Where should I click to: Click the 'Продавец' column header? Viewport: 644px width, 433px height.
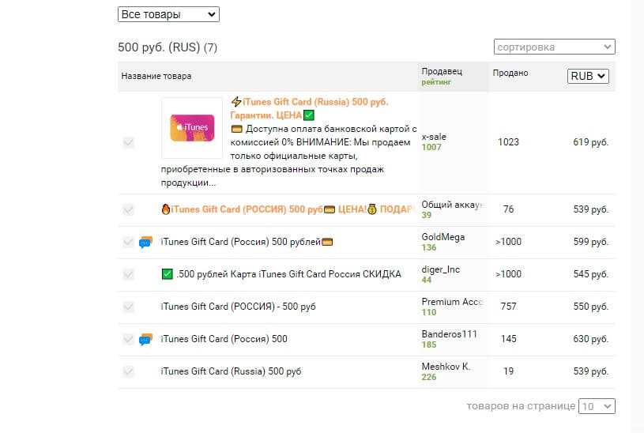tap(442, 71)
